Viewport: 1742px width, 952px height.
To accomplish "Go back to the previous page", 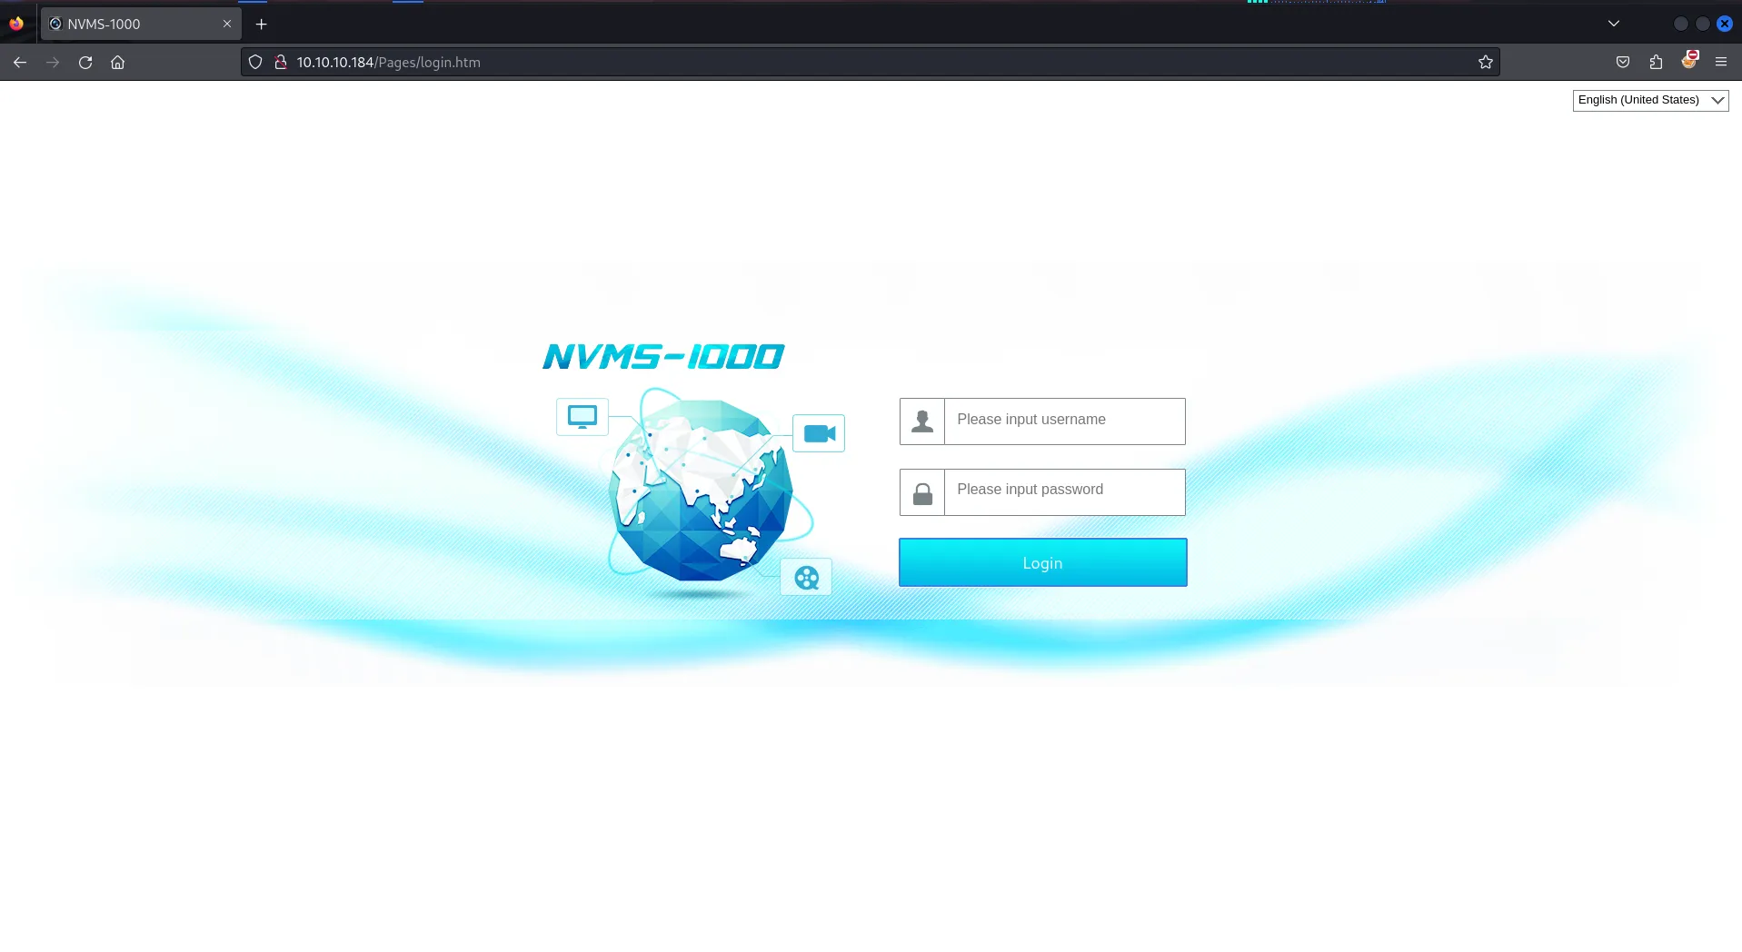I will point(20,62).
